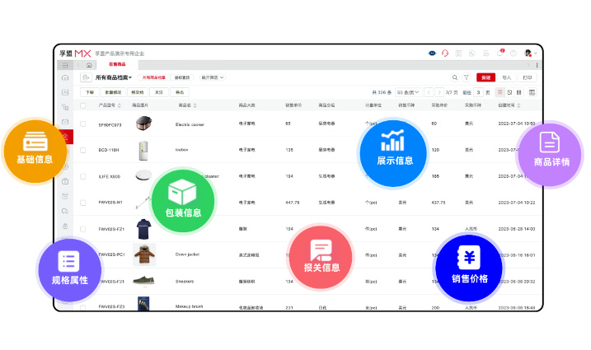Open the notification bell icon
The image size is (591, 350).
pos(500,53)
